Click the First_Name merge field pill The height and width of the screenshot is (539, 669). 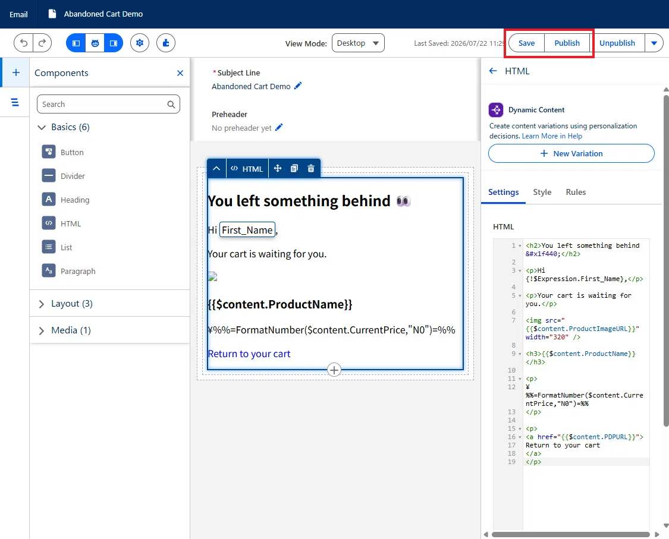247,230
